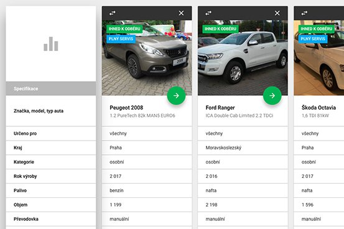Viewport: 344px width, 229px height.
Task: Click the 'Plný servis' badge on Škoda Octavia
Action: pos(313,39)
